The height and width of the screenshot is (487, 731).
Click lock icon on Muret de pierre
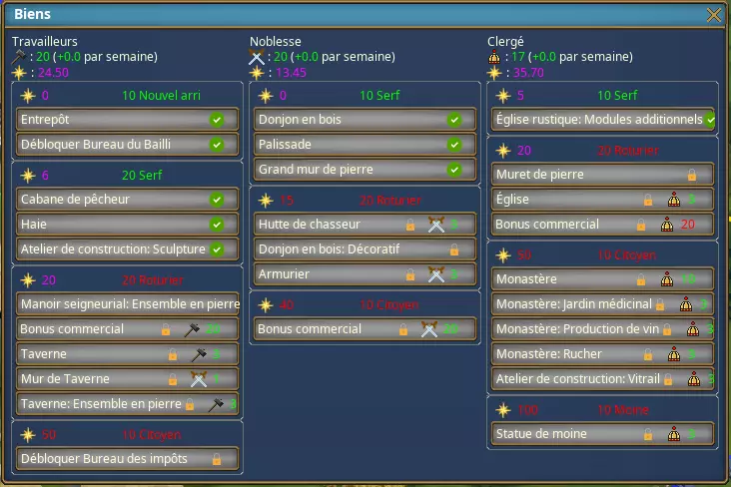pyautogui.click(x=692, y=175)
